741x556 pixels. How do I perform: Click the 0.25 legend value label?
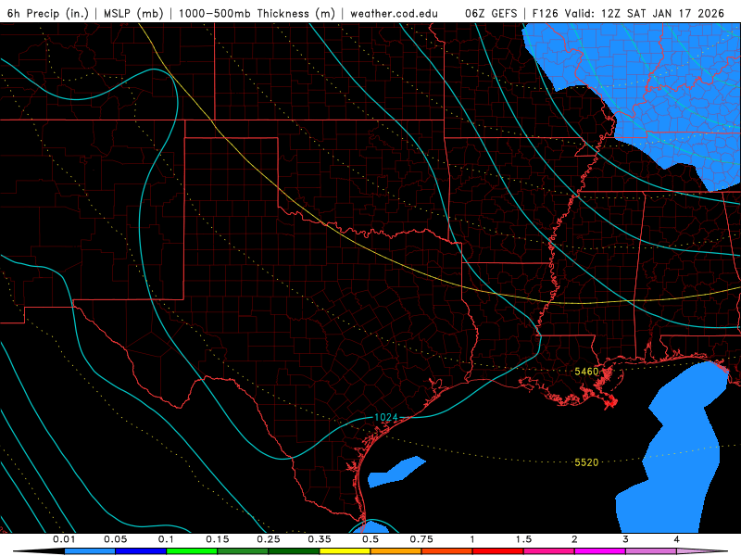coord(269,539)
